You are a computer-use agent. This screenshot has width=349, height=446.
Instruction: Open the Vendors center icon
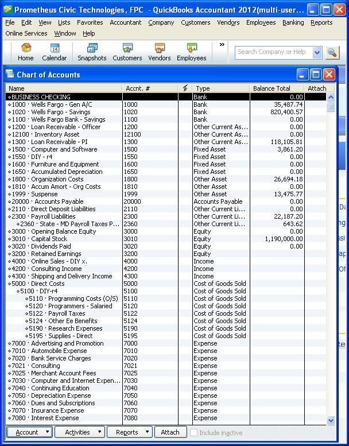pyautogui.click(x=159, y=52)
